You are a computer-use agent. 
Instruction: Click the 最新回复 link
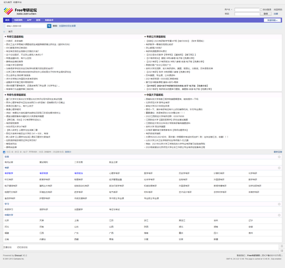point(277,152)
